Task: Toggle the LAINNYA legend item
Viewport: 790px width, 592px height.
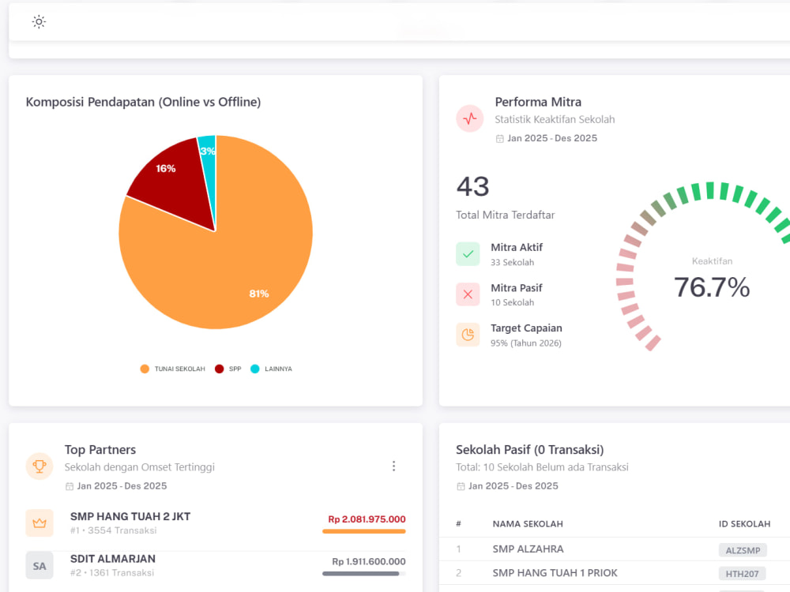Action: click(x=271, y=369)
